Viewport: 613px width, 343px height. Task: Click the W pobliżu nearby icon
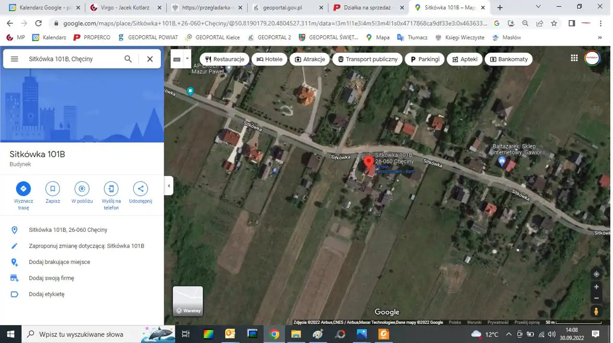click(82, 189)
